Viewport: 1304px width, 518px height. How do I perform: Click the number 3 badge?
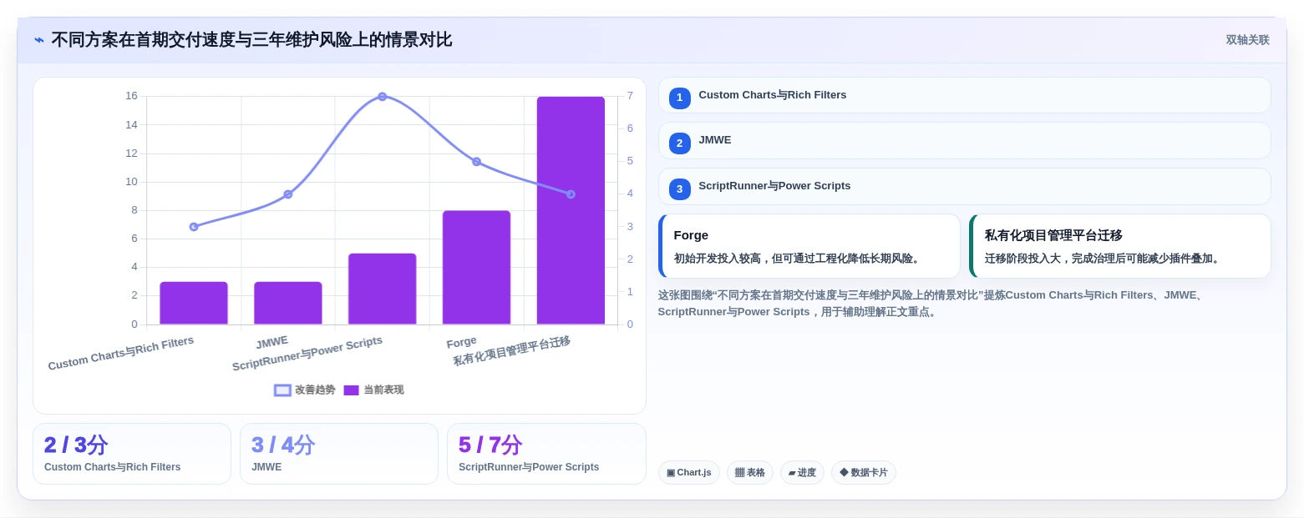(x=679, y=189)
